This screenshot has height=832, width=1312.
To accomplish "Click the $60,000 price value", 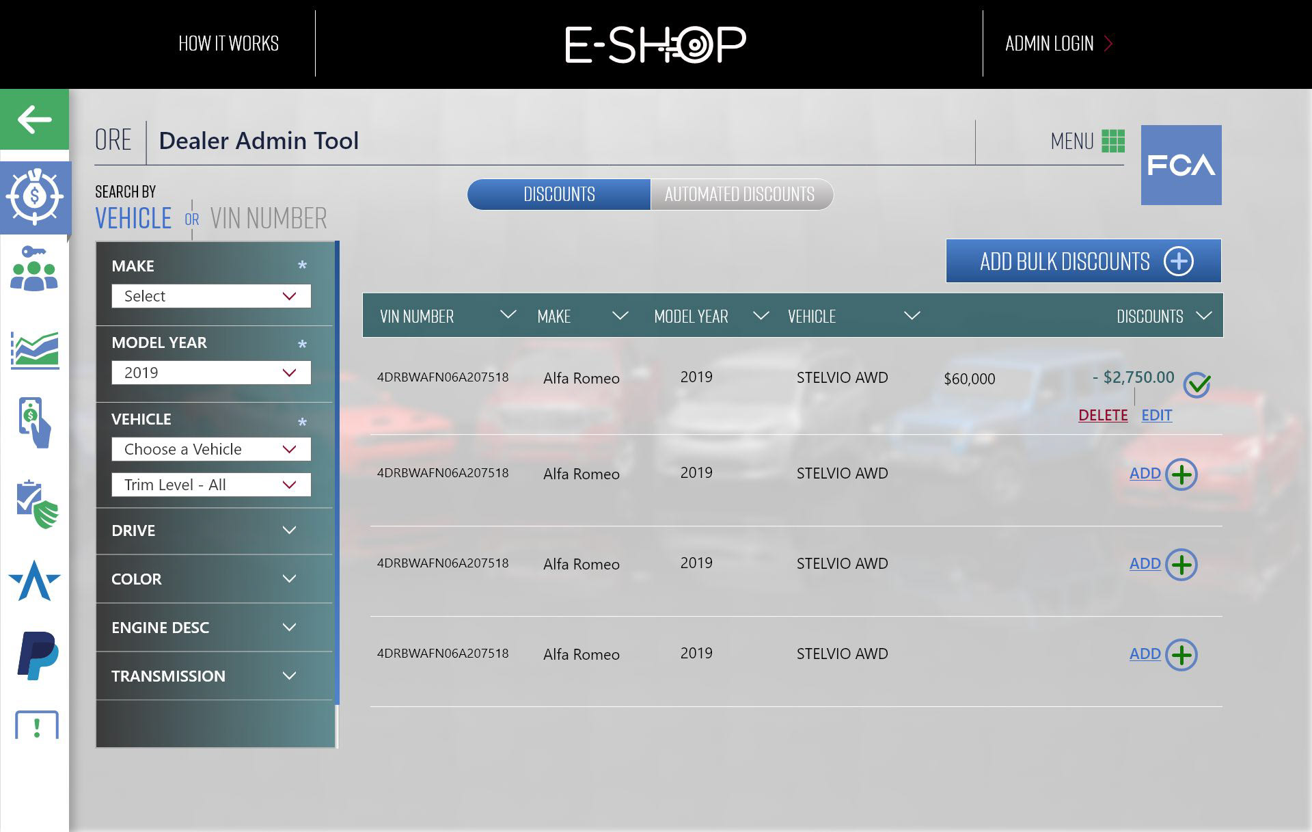I will tap(969, 379).
